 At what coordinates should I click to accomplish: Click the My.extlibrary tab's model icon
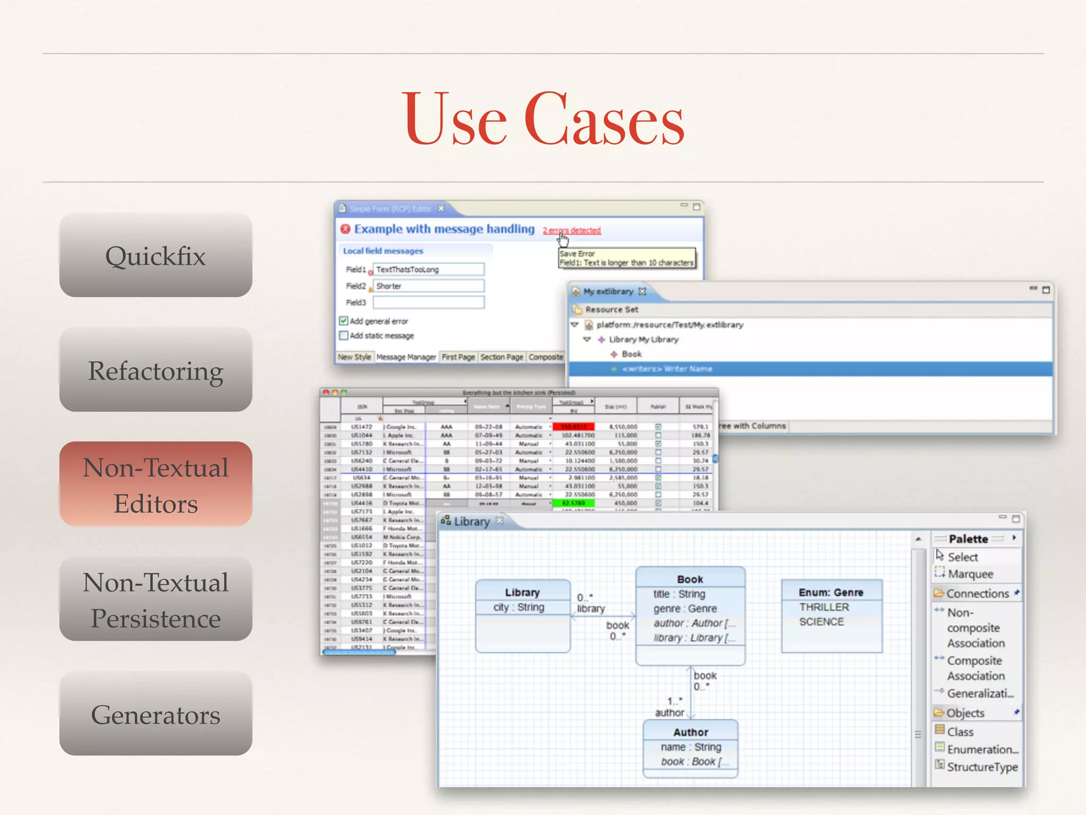tap(576, 291)
